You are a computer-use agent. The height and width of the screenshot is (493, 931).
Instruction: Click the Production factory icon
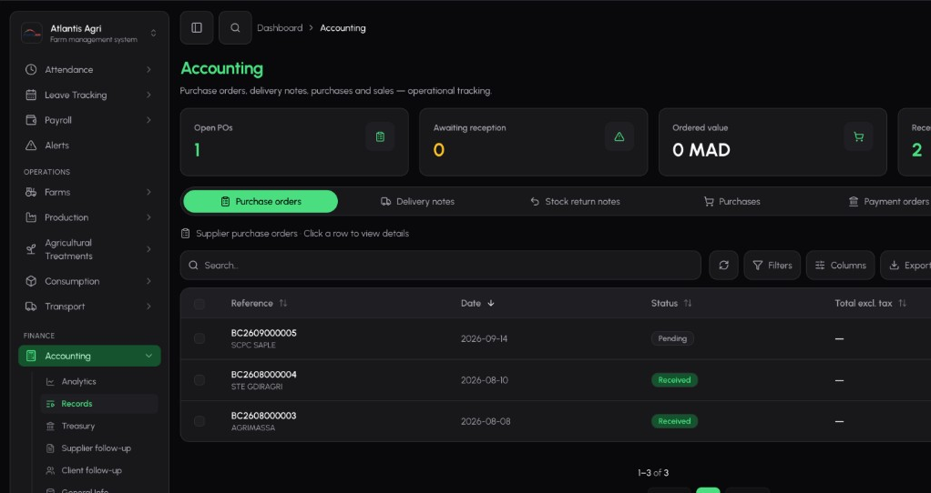pyautogui.click(x=31, y=217)
